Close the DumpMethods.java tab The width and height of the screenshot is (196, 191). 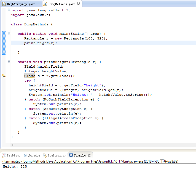click(x=79, y=4)
